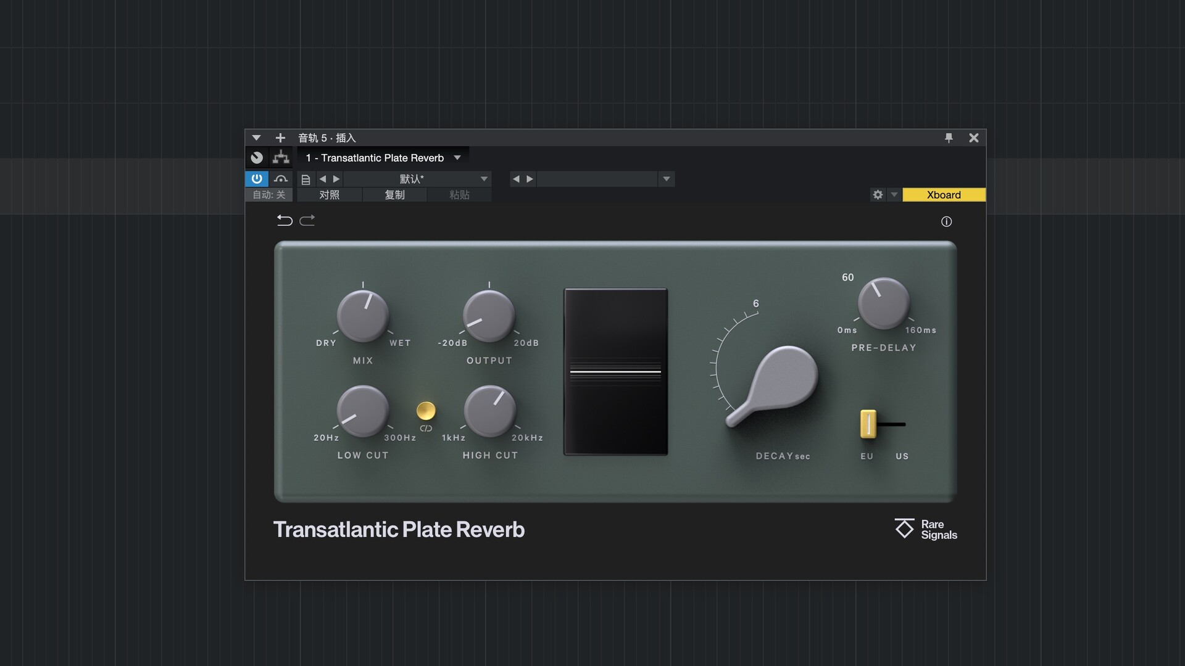Pin the plugin window
The image size is (1185, 666).
pyautogui.click(x=949, y=138)
